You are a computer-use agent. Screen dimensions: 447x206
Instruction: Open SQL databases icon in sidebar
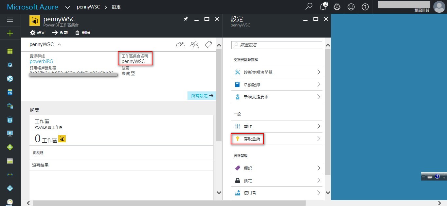pos(10,92)
